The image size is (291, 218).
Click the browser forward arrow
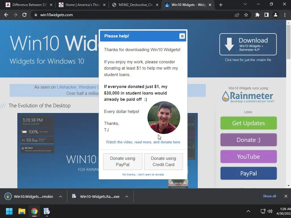click(x=15, y=15)
